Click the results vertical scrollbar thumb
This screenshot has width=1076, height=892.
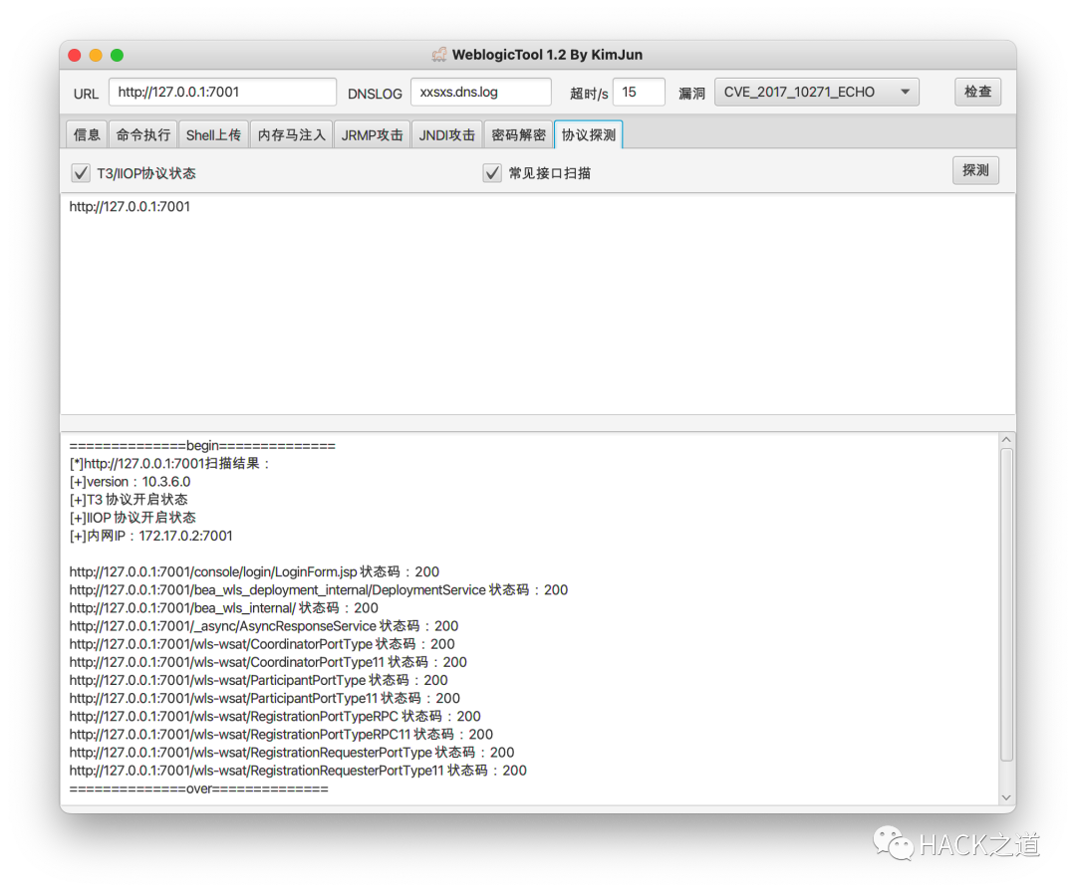(x=1006, y=604)
